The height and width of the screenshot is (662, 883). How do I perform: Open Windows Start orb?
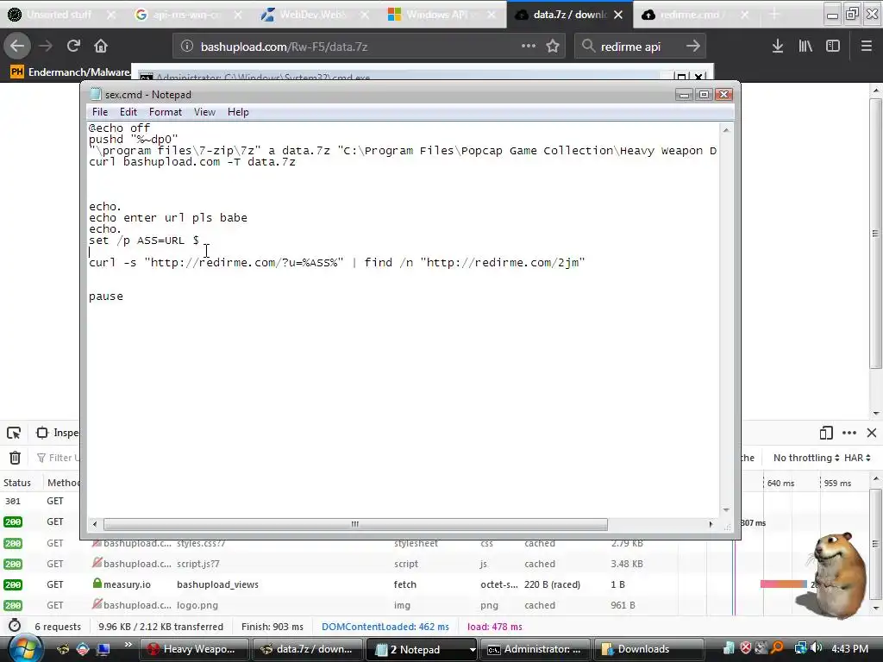23,648
